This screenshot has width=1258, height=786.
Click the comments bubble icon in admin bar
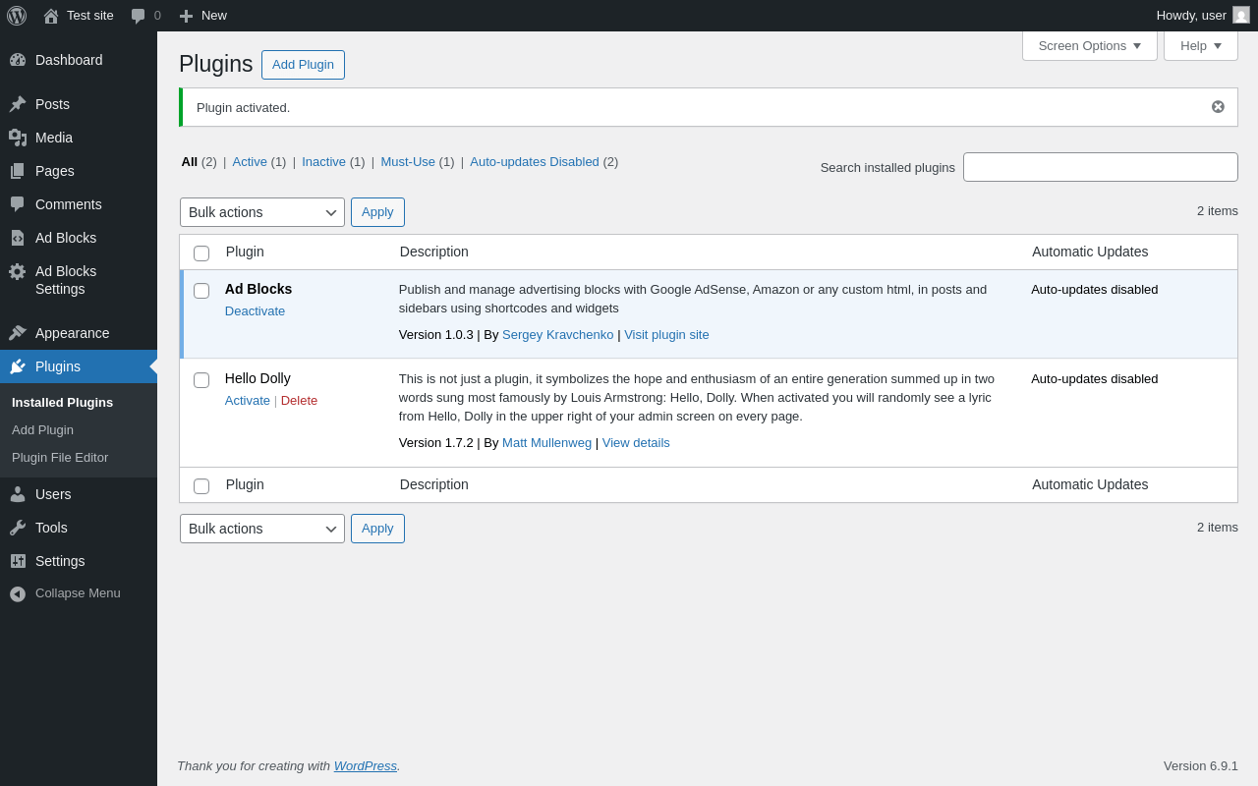tap(139, 16)
